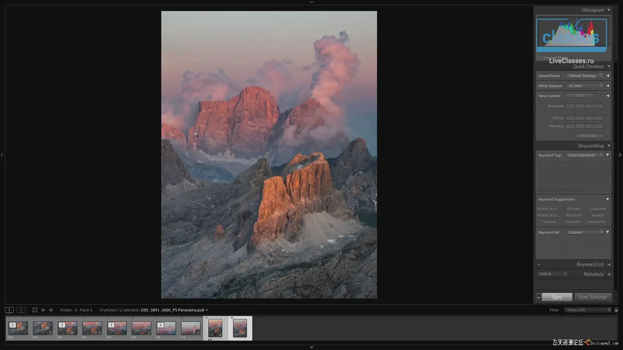Open the grid view icon in filmstrip bar
Image resolution: width=623 pixels, height=350 pixels.
[35, 310]
